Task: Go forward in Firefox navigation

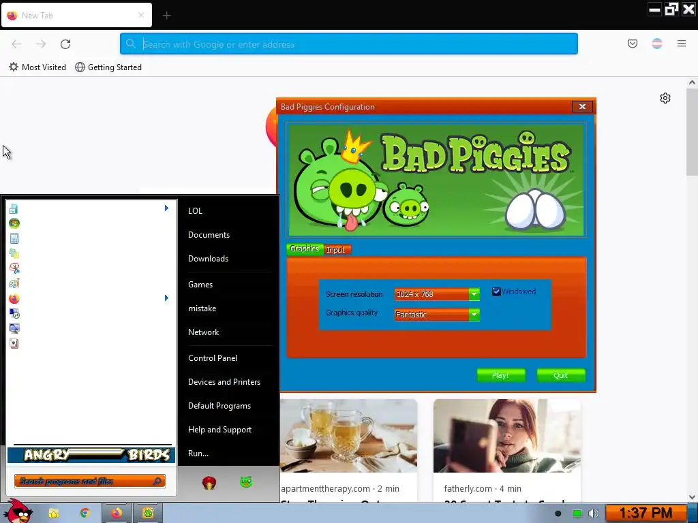Action: click(41, 44)
